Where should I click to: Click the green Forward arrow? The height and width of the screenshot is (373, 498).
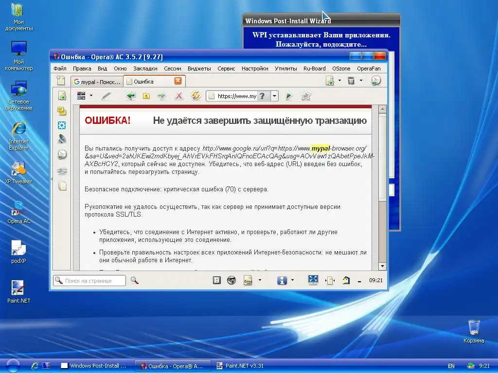click(161, 96)
